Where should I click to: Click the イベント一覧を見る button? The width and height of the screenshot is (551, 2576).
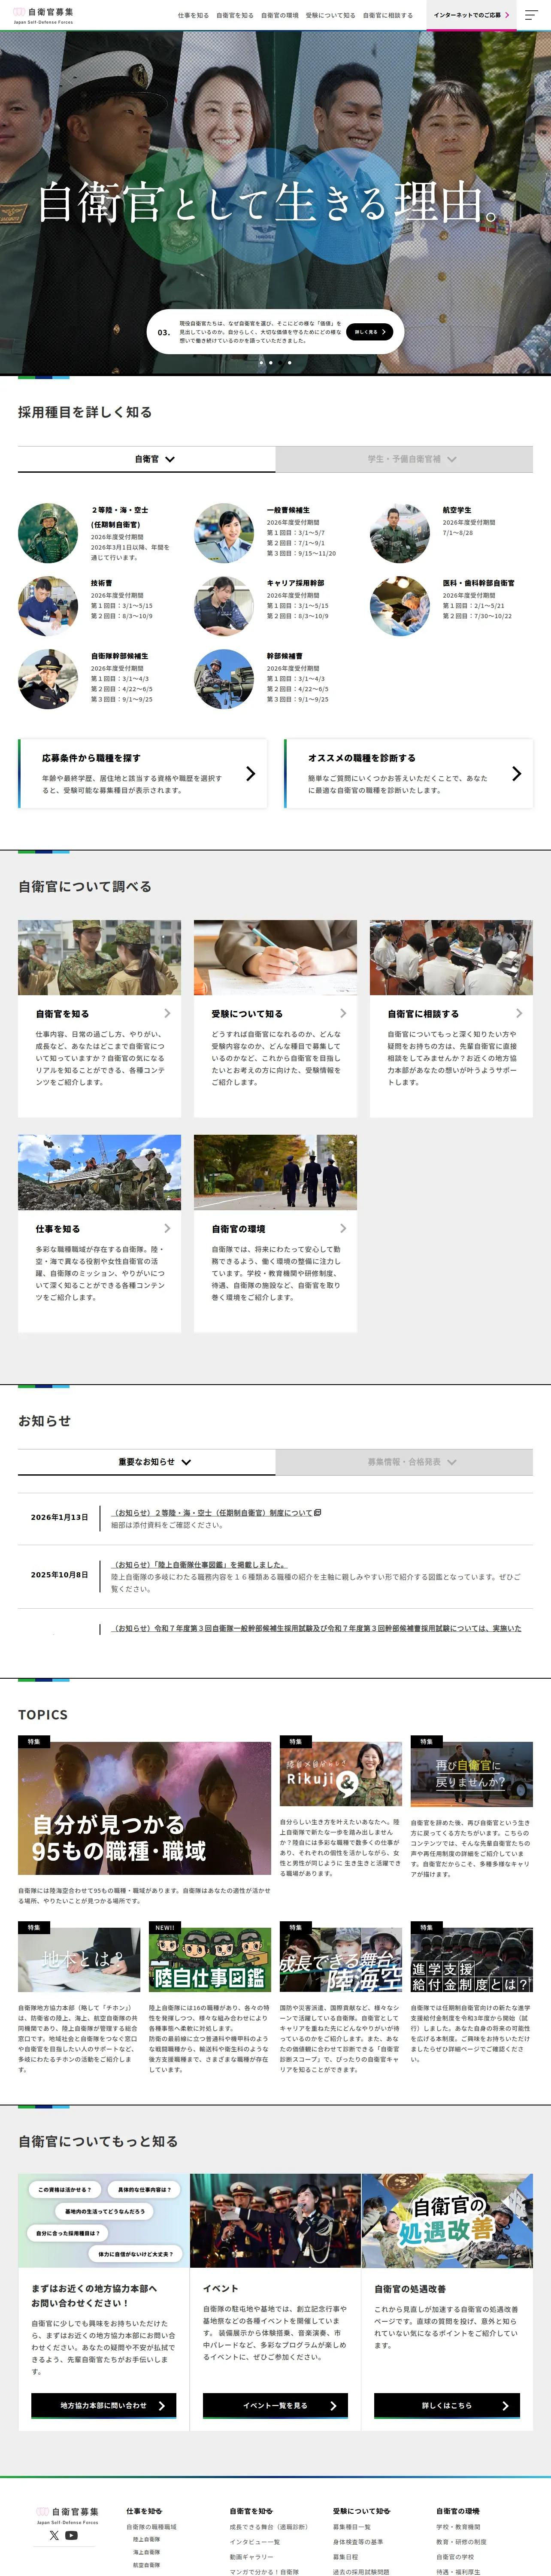click(x=276, y=2405)
